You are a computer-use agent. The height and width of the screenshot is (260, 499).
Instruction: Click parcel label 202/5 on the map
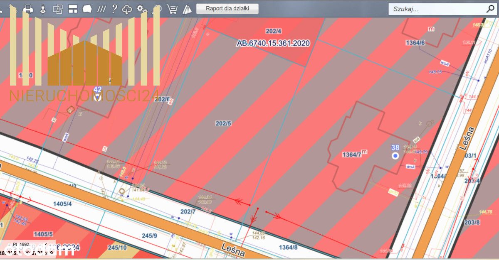coord(223,123)
